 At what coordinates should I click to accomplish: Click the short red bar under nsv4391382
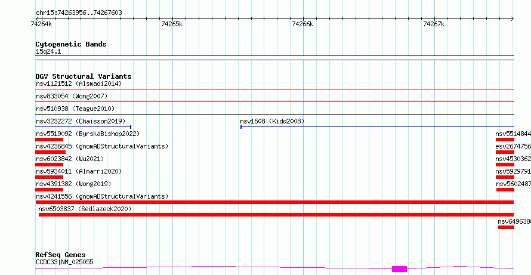[x=50, y=190]
